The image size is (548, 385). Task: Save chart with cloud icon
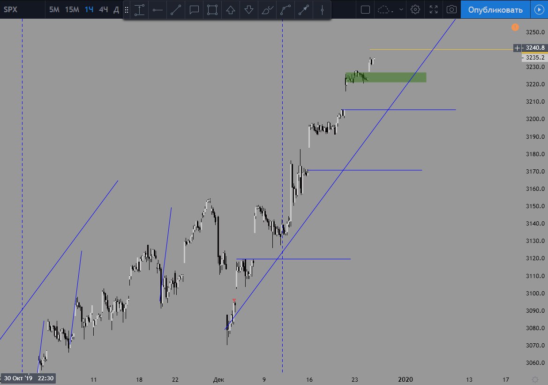click(x=385, y=9)
